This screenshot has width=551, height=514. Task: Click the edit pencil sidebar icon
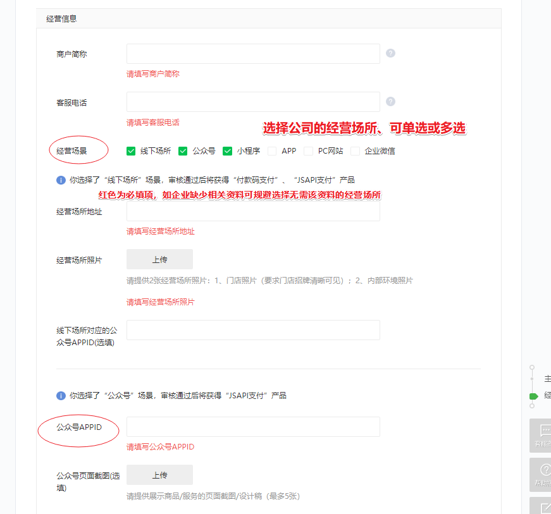tap(544, 507)
